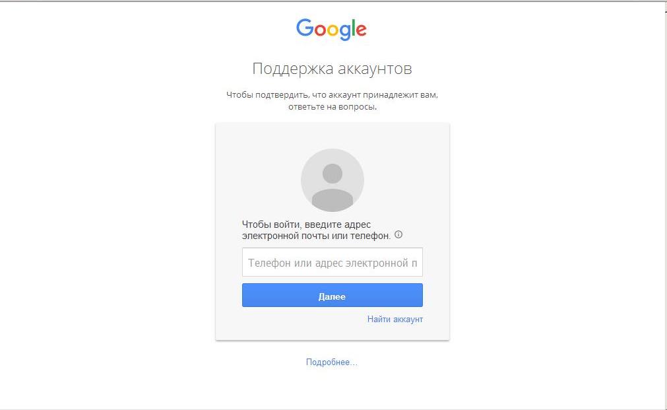Click the blue Далее button
The height and width of the screenshot is (410, 667).
click(333, 295)
